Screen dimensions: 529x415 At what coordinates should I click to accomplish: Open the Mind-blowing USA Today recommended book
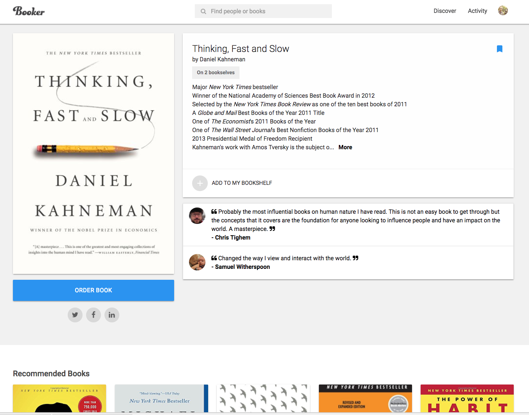161,399
